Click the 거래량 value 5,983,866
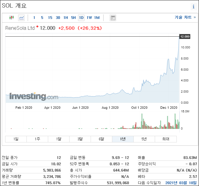Screen dimensions: 199x186 [52, 170]
